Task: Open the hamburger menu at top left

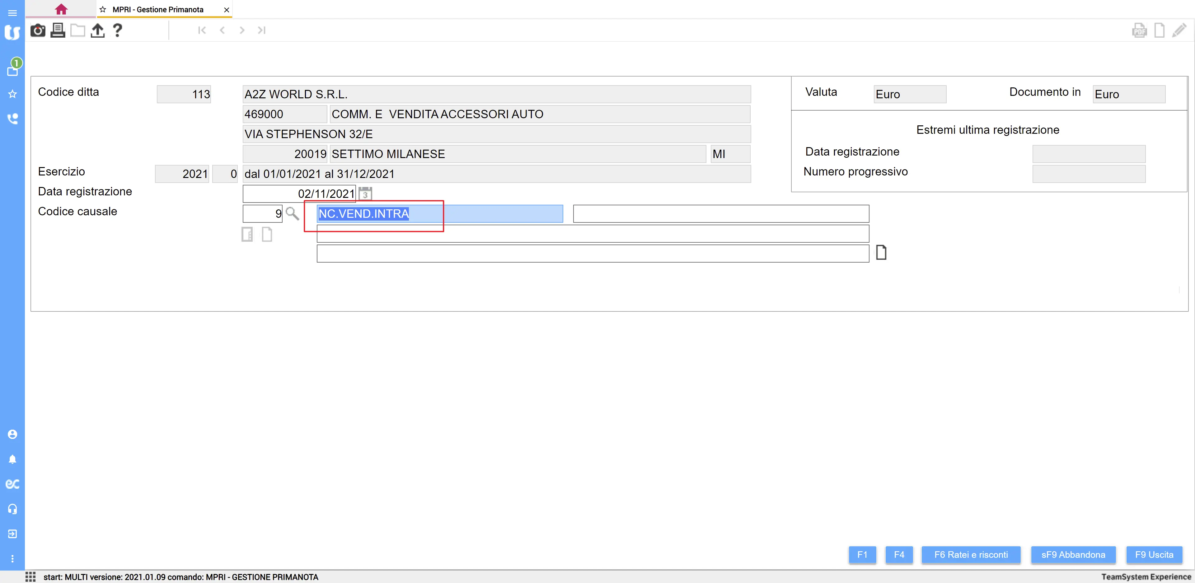Action: coord(12,13)
